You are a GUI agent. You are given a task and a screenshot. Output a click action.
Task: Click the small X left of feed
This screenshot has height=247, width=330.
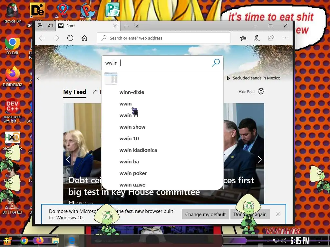tap(38, 78)
